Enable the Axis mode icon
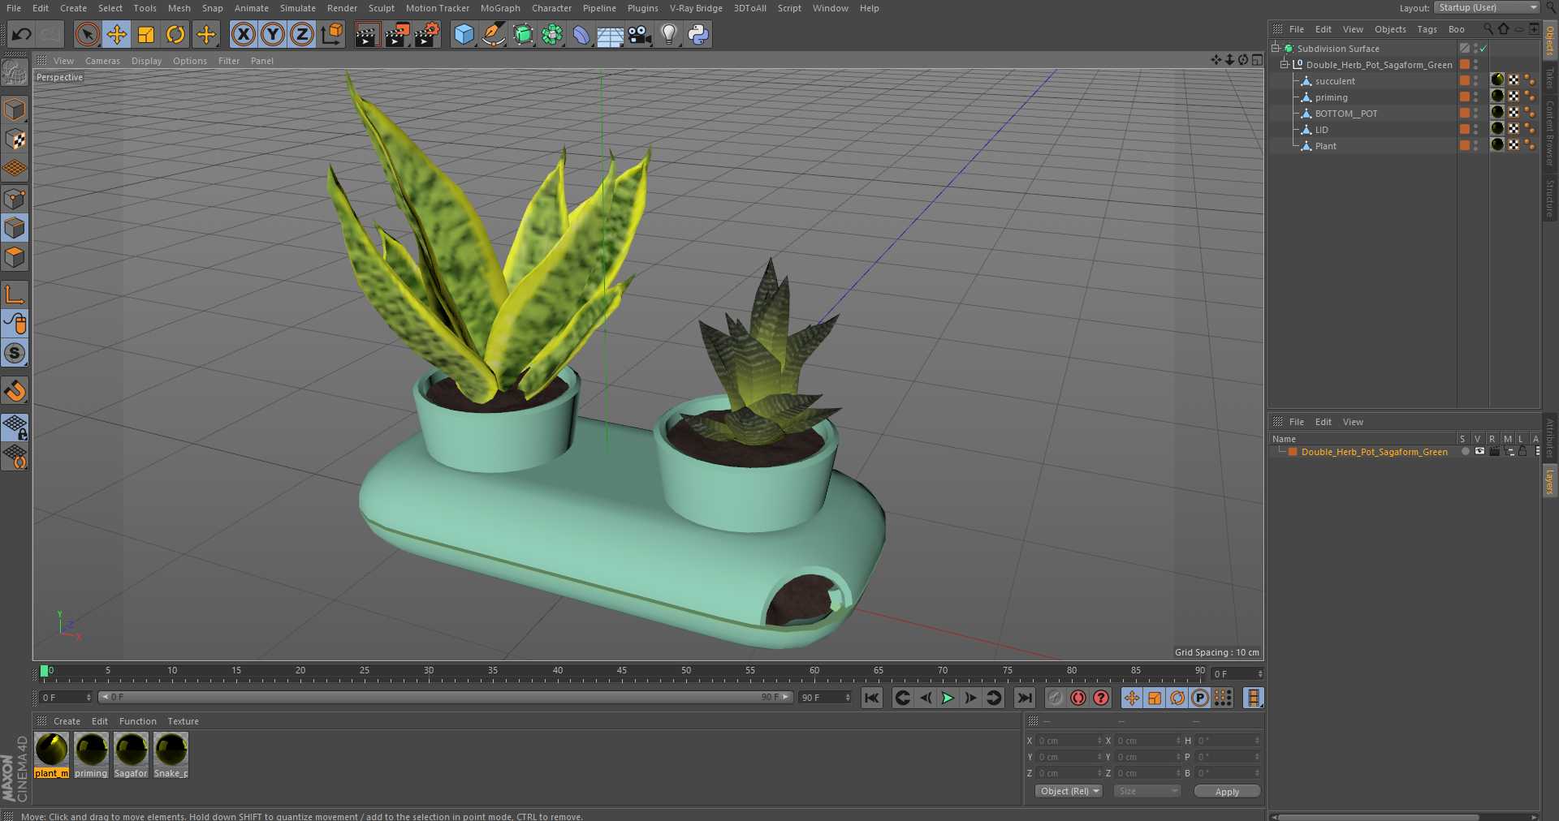Image resolution: width=1559 pixels, height=821 pixels. click(15, 294)
